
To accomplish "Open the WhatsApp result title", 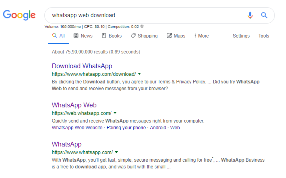I will point(66,144).
